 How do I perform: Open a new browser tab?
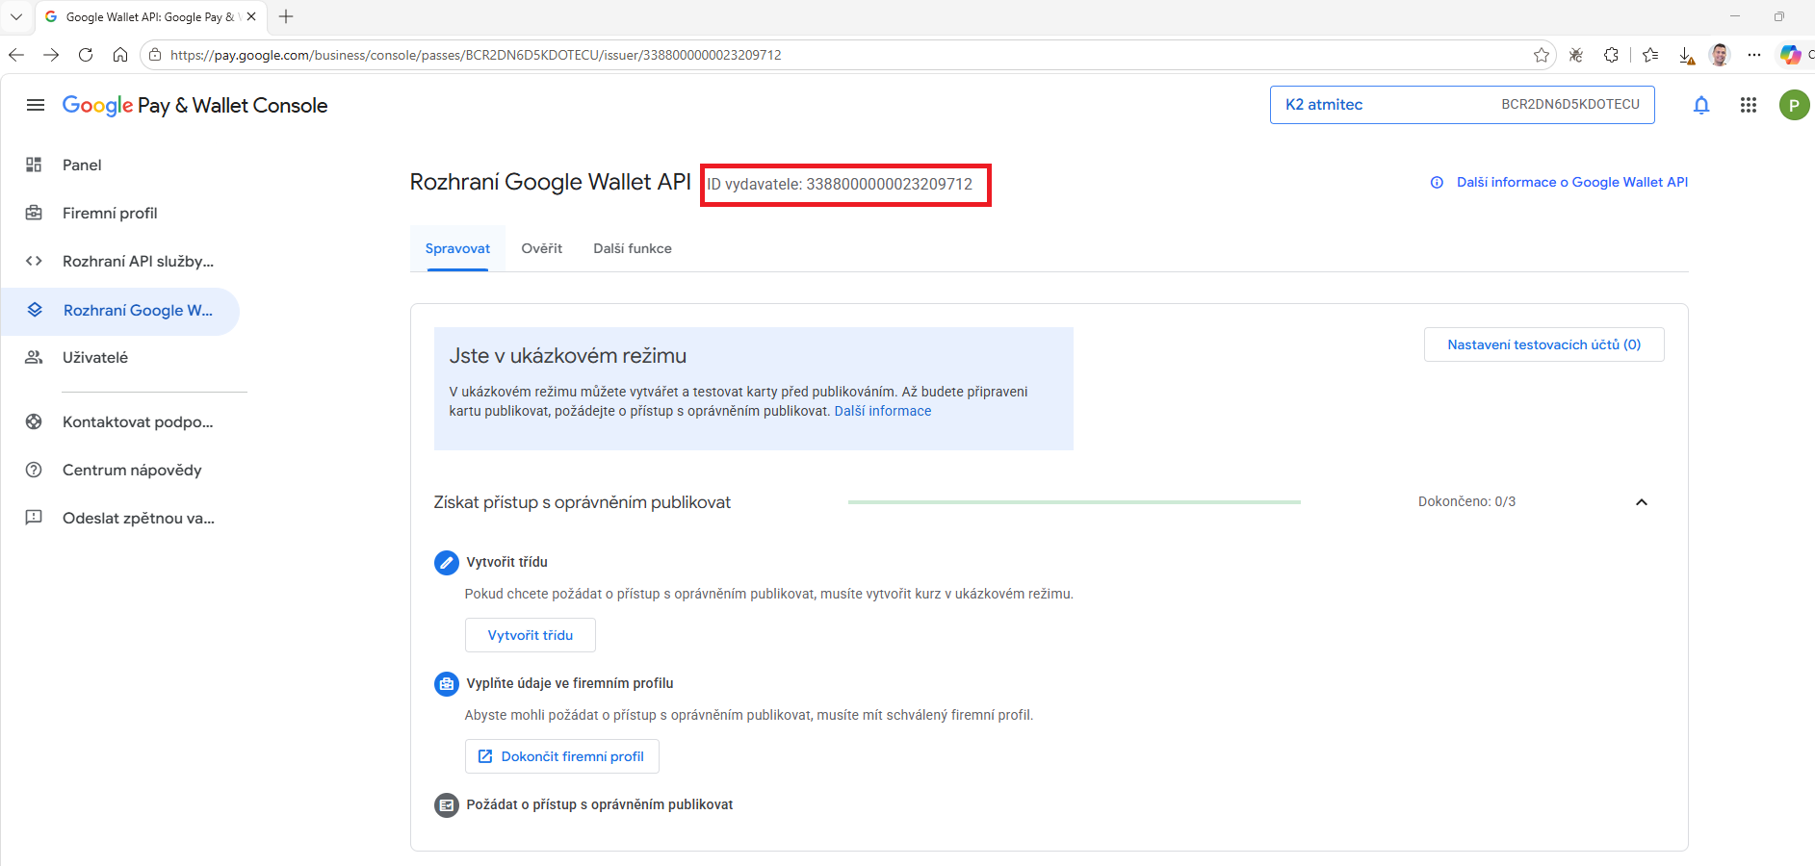click(x=286, y=16)
